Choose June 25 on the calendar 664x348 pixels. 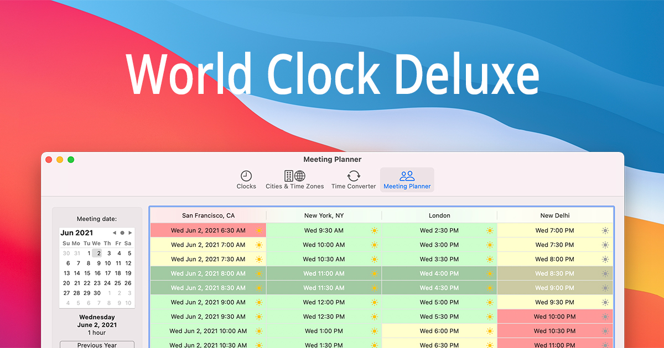118,283
